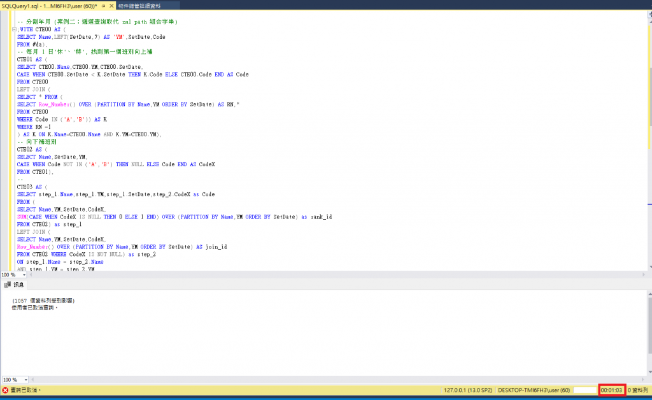Pin the SQLQuery1.sql tab
652x400 pixels.
[x=104, y=6]
